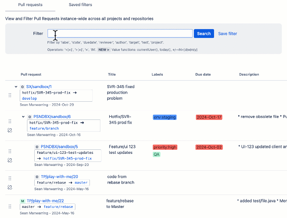Click the master target branch in TP/play-with-me/20
This screenshot has width=287, height=218.
81,182
